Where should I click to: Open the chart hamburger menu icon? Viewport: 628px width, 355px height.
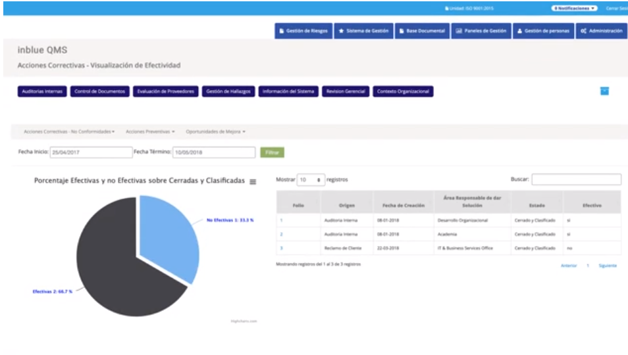coord(253,182)
